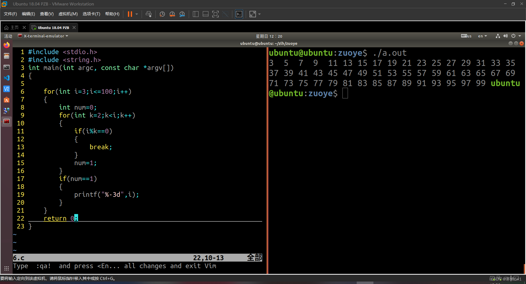Open the Terminal from the dock

[x=7, y=67]
